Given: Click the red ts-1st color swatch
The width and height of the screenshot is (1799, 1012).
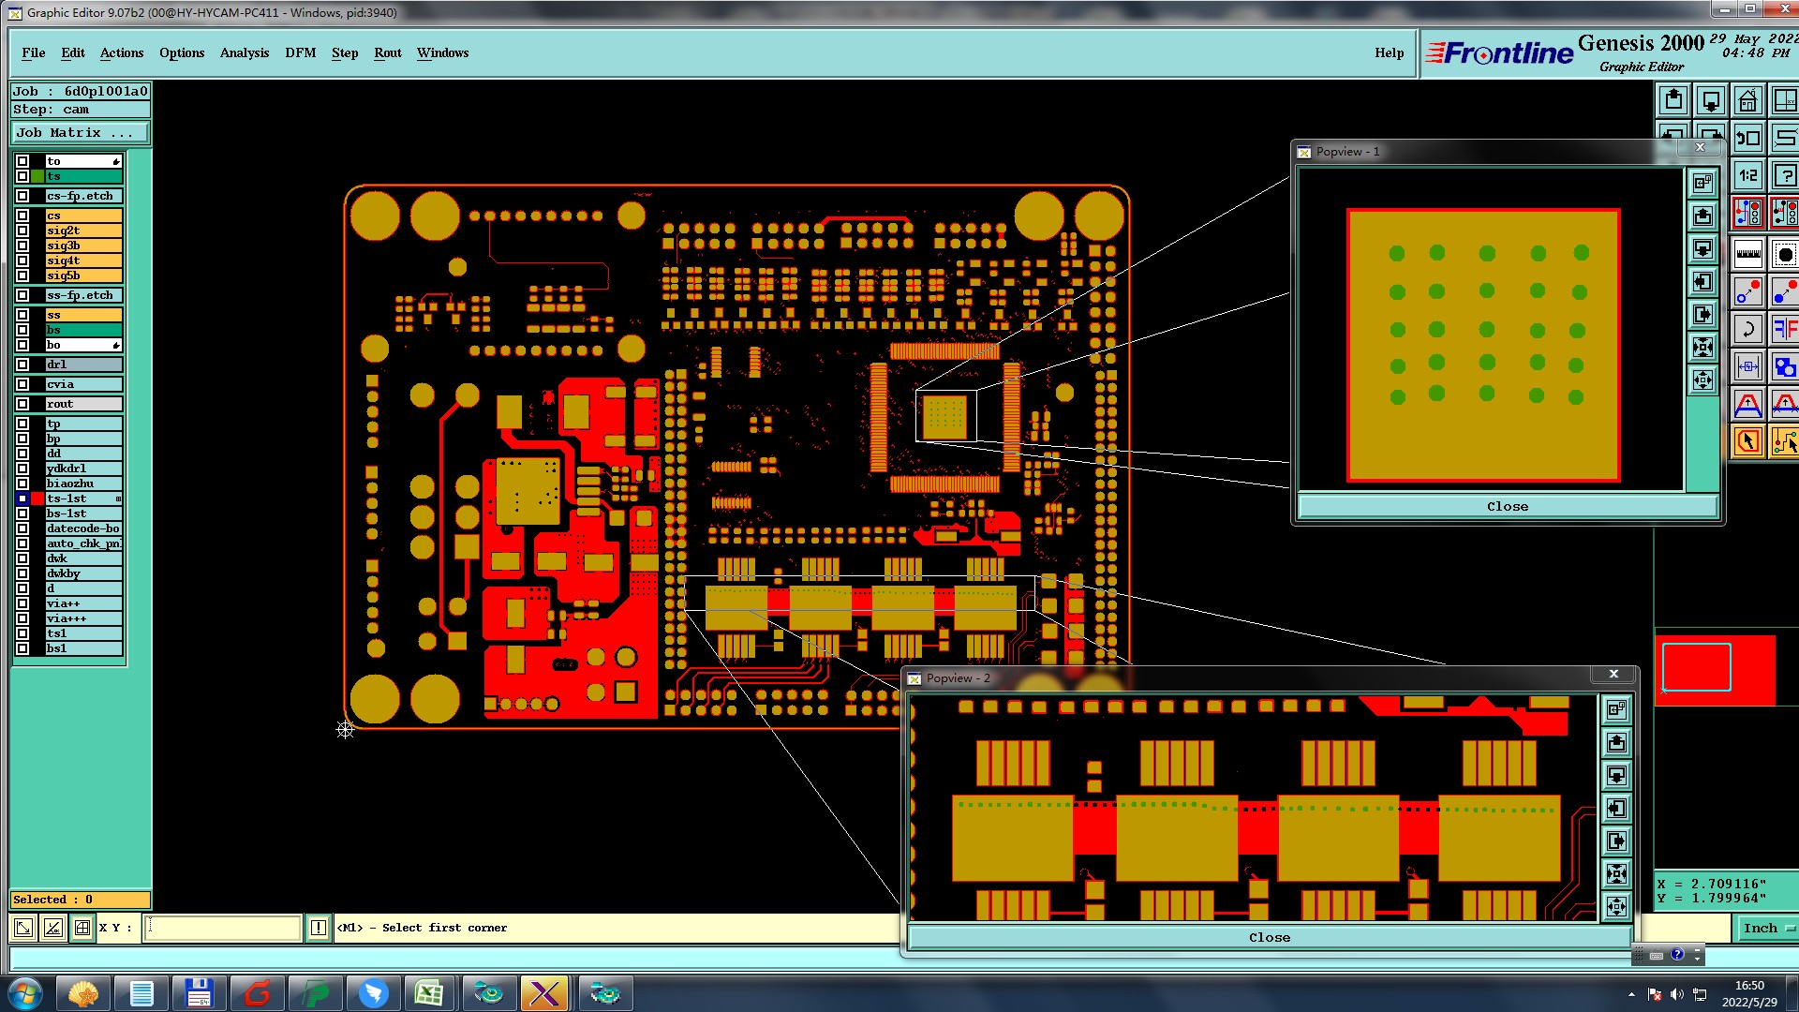Looking at the screenshot, I should pyautogui.click(x=37, y=499).
